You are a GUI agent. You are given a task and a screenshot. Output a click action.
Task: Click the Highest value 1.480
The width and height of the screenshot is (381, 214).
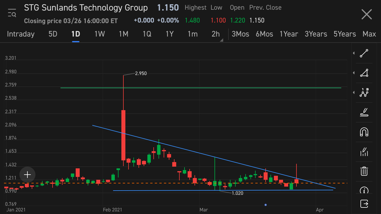[192, 20]
